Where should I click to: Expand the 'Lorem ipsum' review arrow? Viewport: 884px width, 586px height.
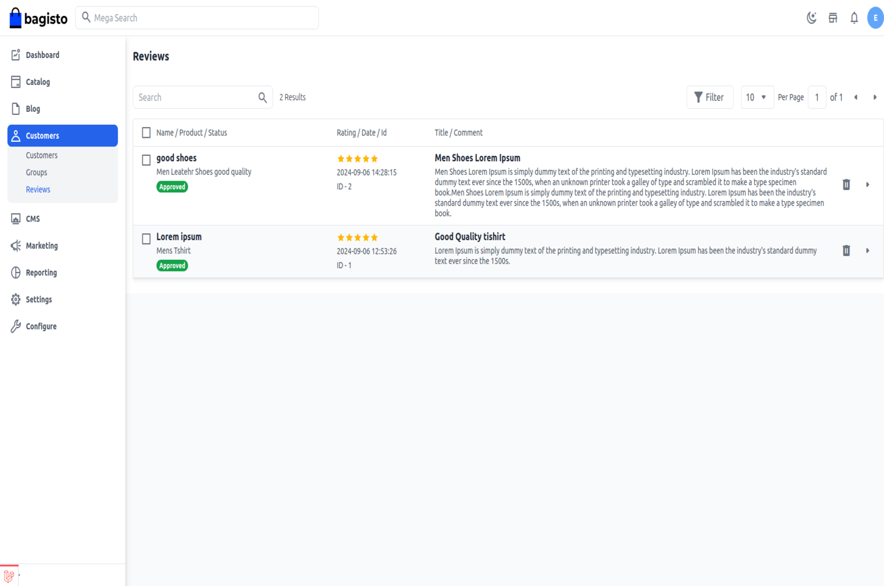pos(868,251)
